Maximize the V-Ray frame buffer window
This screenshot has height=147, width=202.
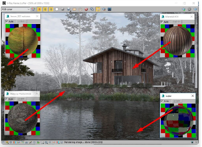pos(185,3)
